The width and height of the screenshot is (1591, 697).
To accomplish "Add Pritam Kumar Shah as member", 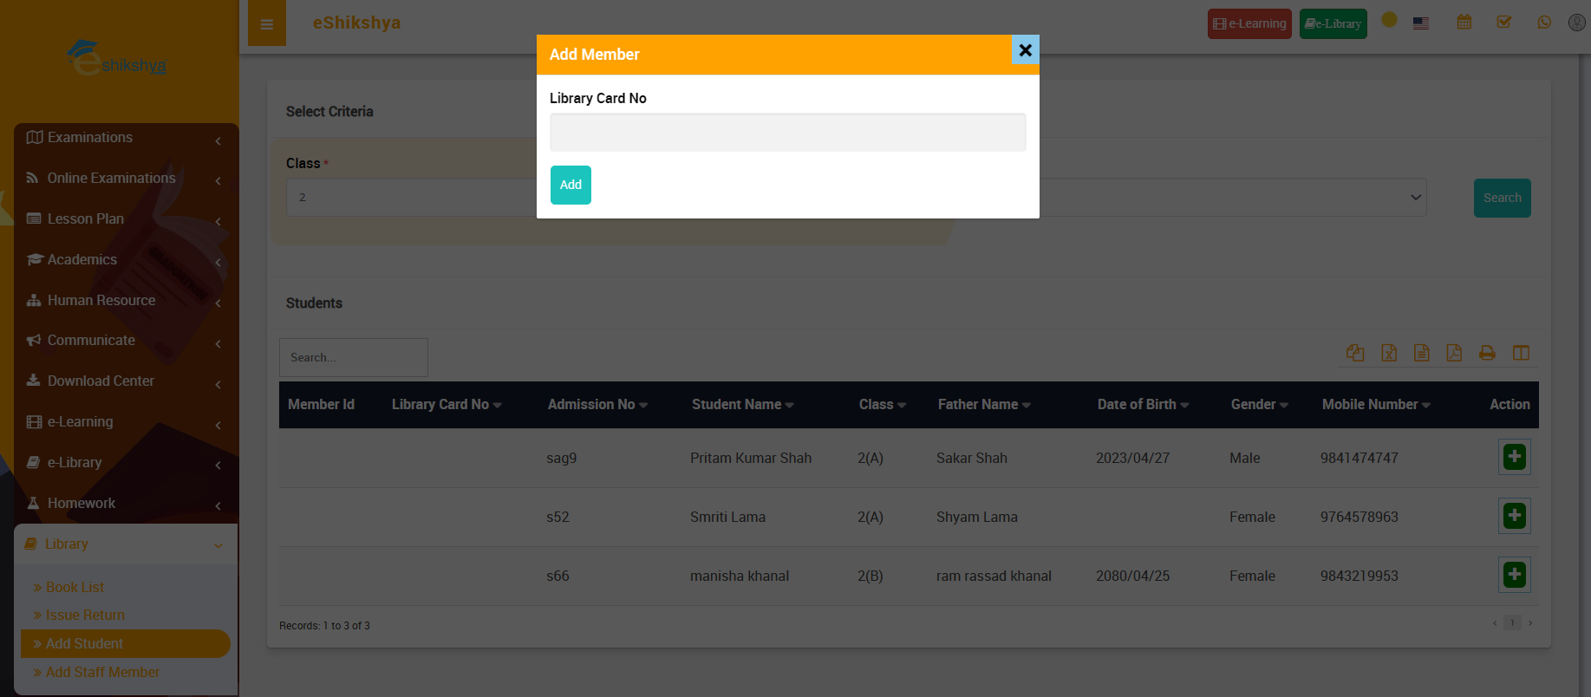I will coord(1514,457).
